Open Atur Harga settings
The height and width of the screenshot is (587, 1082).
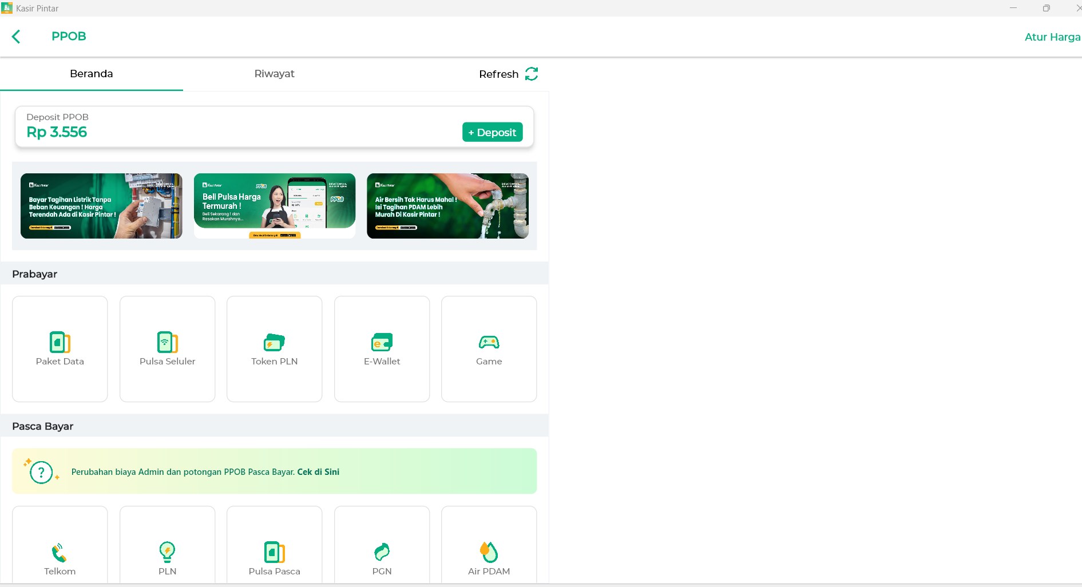pos(1052,37)
